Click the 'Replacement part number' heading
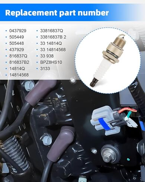 point(57,13)
